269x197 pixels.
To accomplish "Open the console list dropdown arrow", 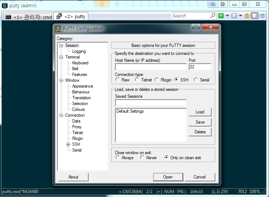I will pyautogui.click(x=241, y=16).
